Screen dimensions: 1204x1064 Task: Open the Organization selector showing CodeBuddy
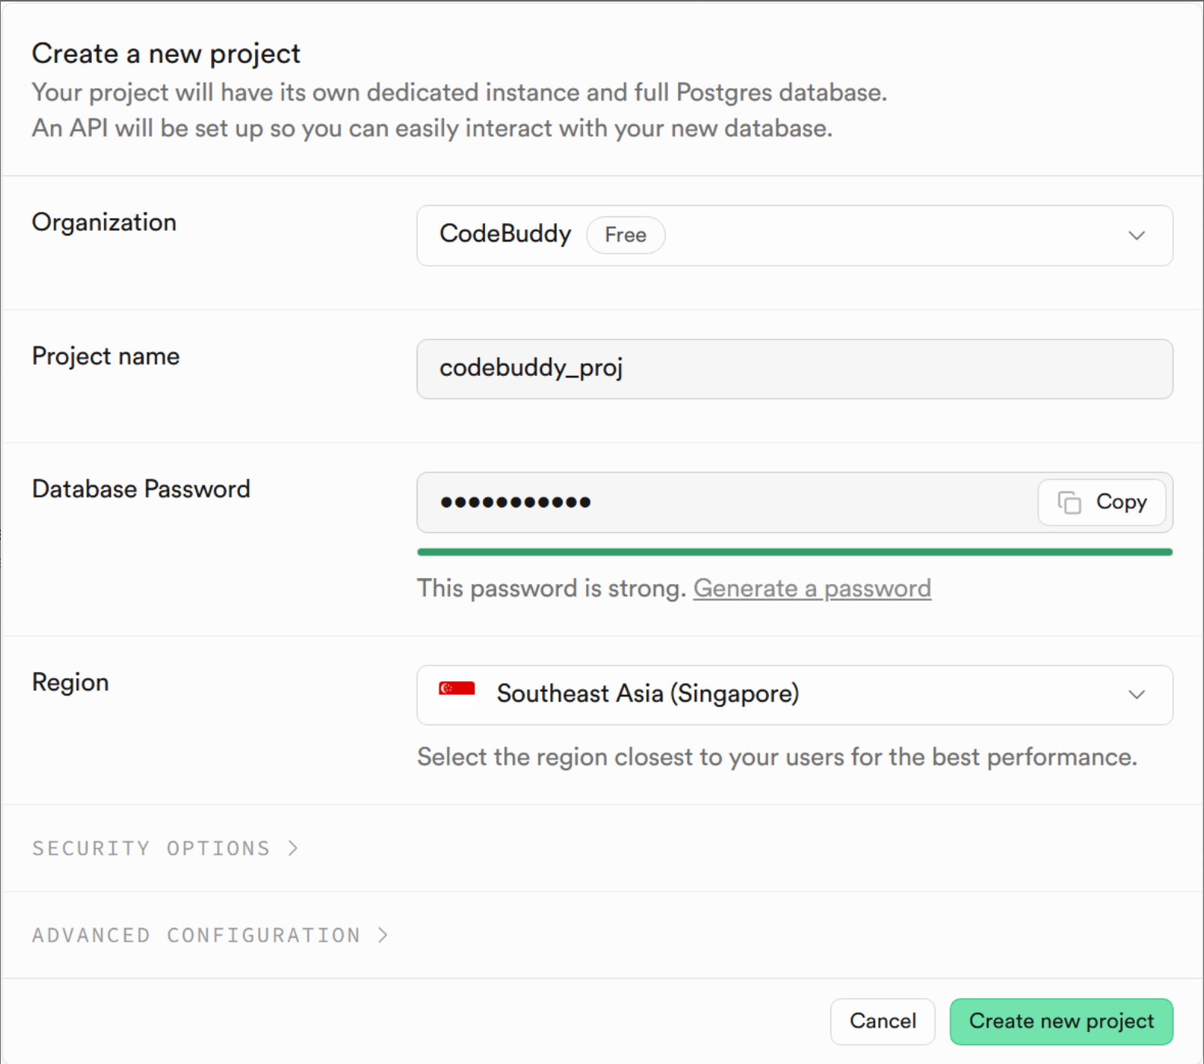(794, 235)
